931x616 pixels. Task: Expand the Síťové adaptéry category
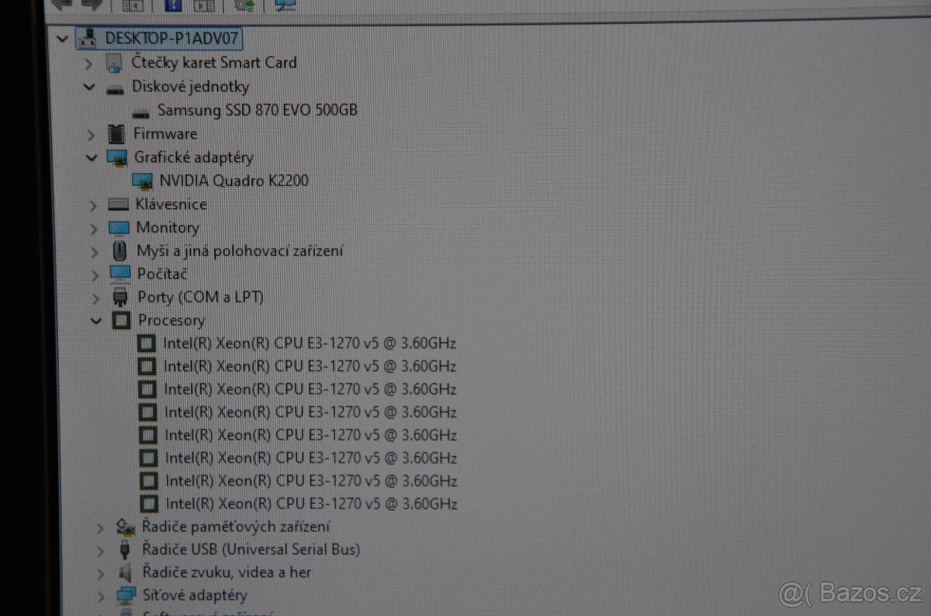pos(101,596)
